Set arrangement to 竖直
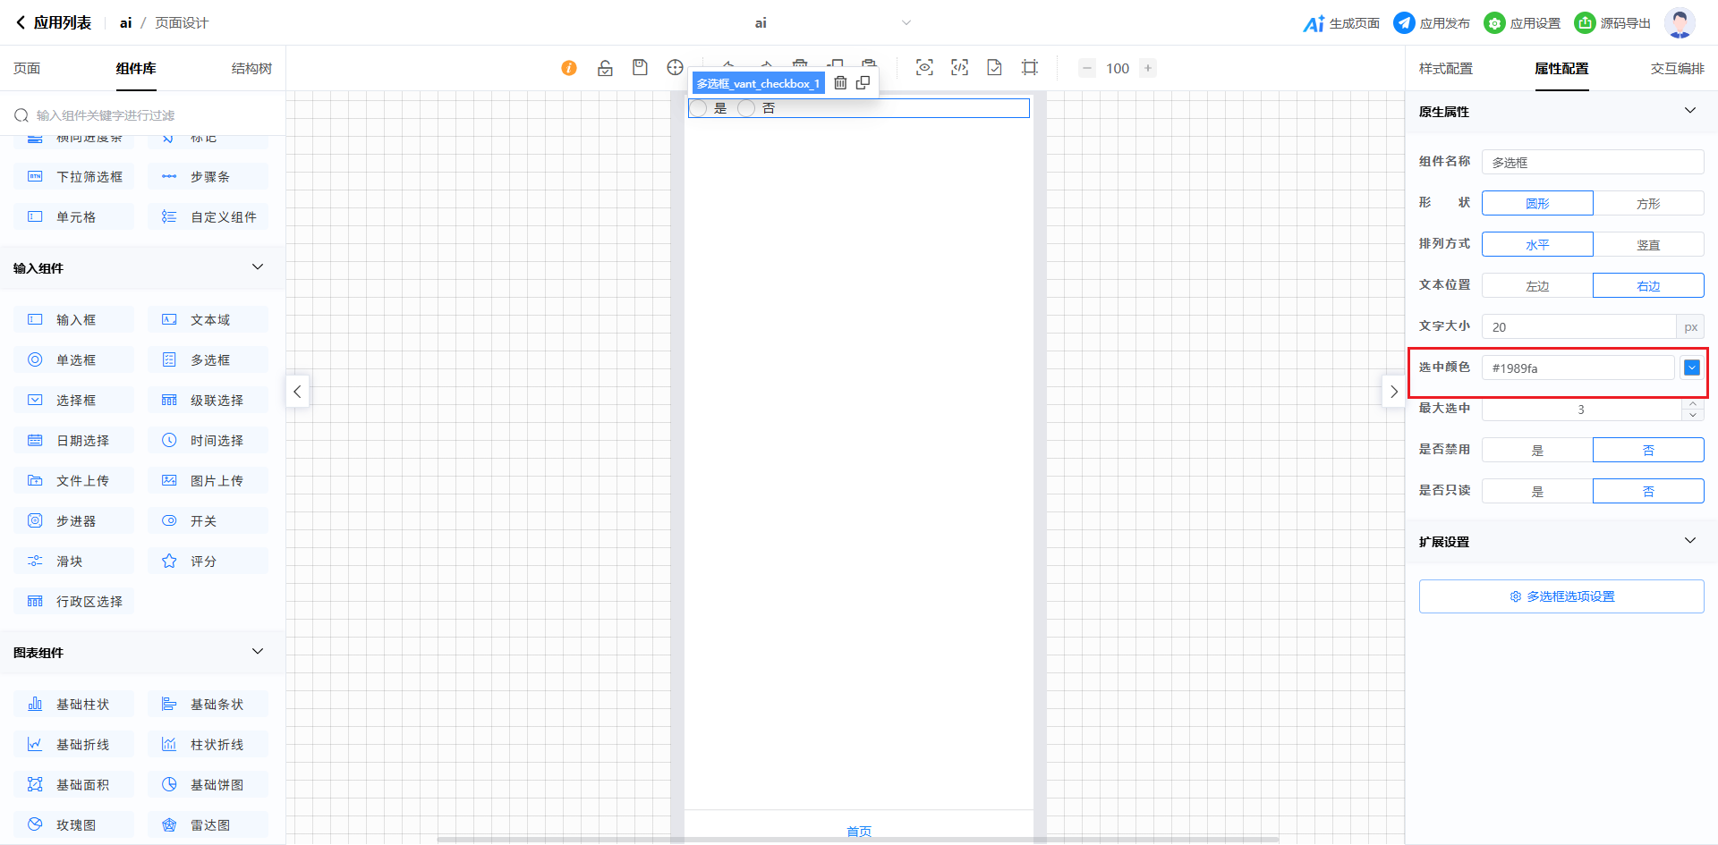1718x845 pixels. coord(1647,245)
